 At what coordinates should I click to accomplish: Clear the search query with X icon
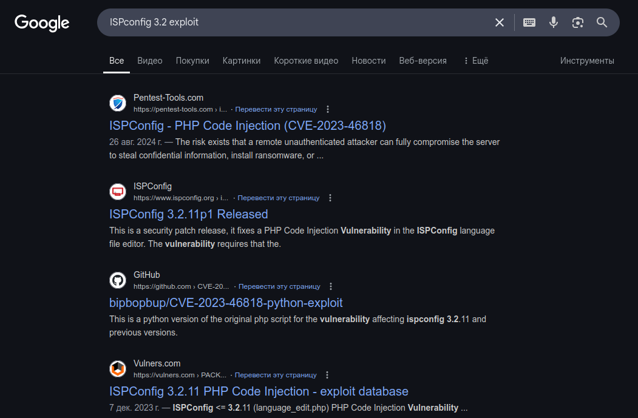pyautogui.click(x=499, y=22)
